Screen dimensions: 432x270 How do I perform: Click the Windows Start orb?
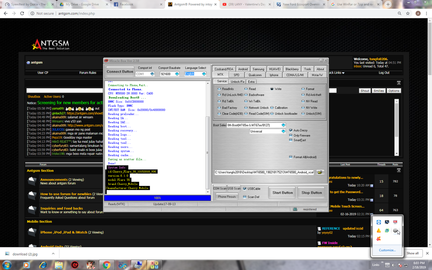(7, 265)
